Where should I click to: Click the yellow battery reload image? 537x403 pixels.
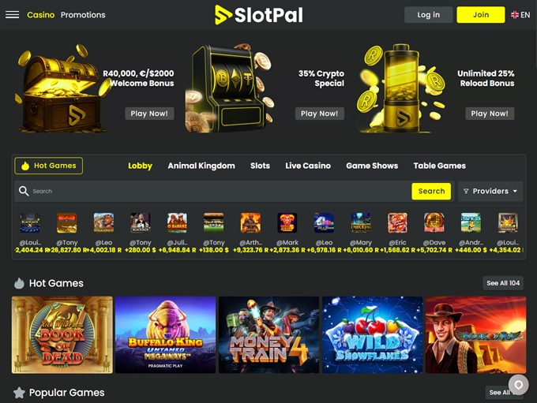coord(400,88)
